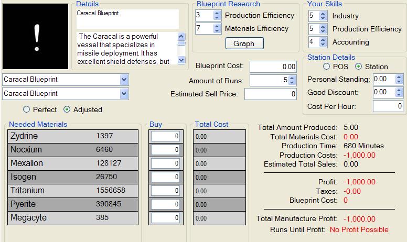The height and width of the screenshot is (242, 407).
Task: Select the Pyerite material row
Action: point(73,204)
